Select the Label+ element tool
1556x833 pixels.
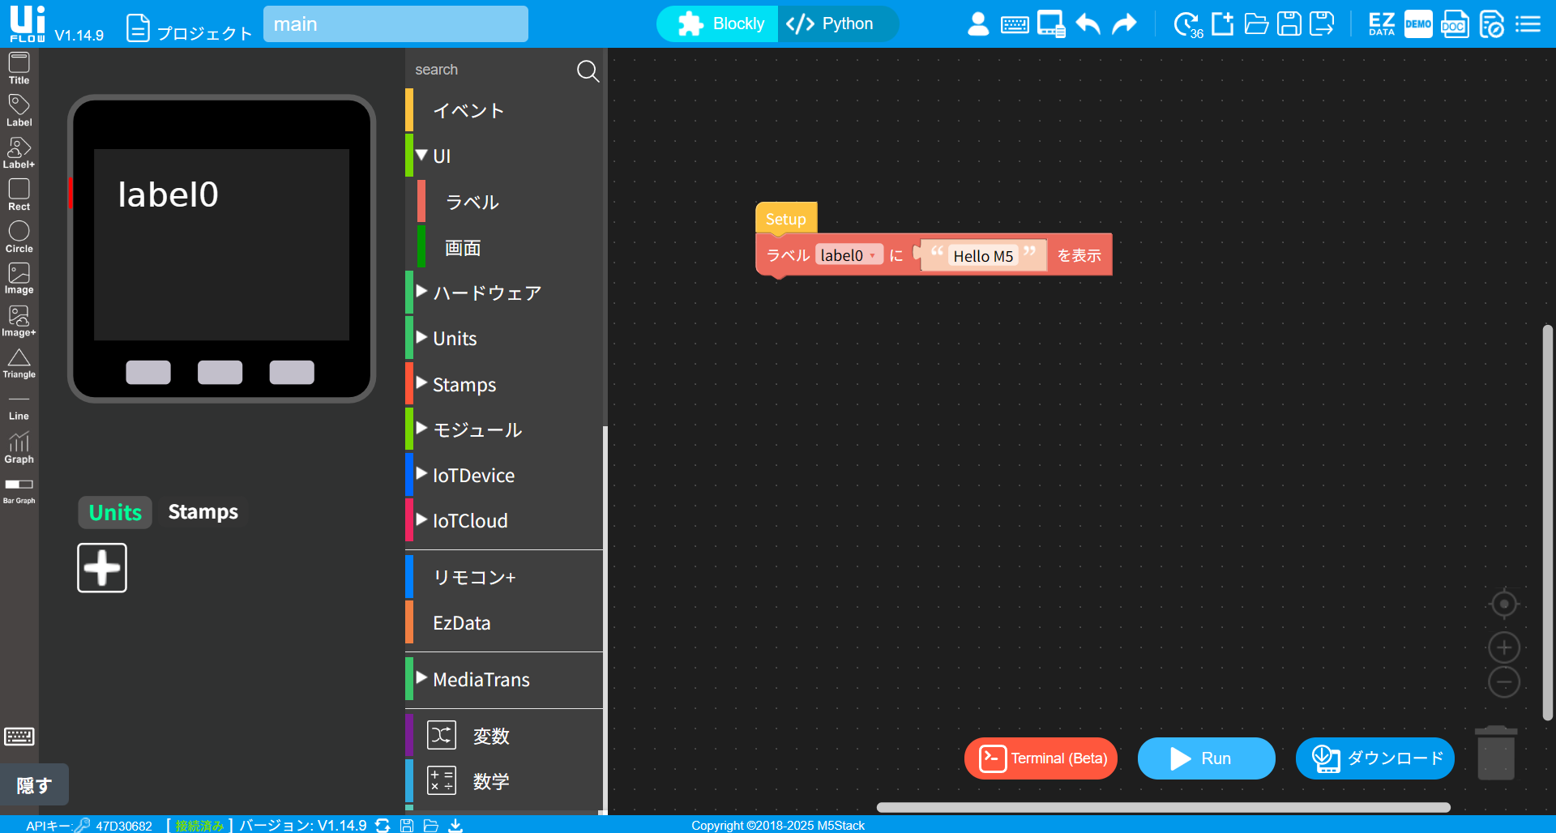click(x=19, y=153)
